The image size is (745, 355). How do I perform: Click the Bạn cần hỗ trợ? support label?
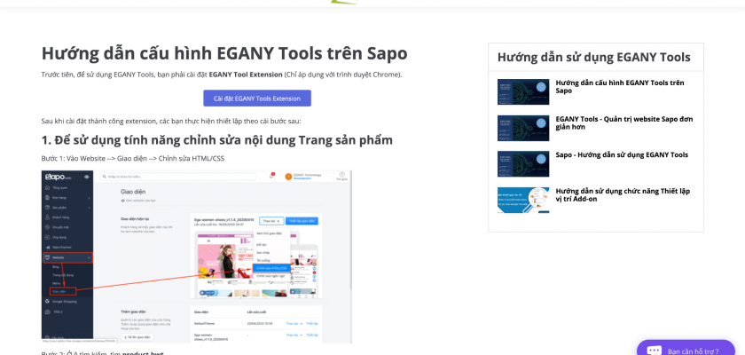point(693,351)
